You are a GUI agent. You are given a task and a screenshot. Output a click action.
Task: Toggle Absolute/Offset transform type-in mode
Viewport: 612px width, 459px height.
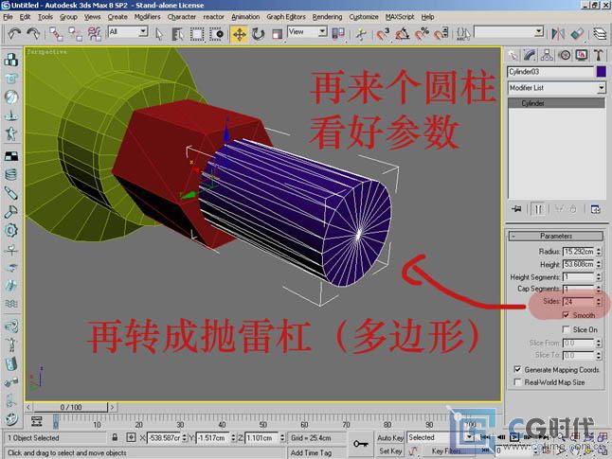click(x=131, y=437)
